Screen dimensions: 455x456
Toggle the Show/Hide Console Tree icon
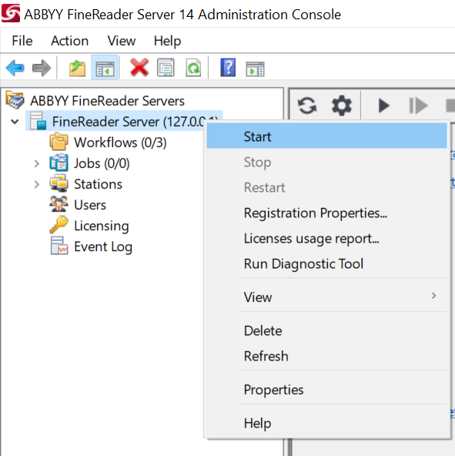[105, 68]
